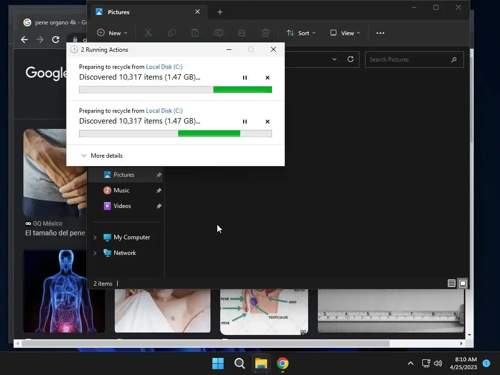This screenshot has height=375, width=500.
Task: Open Local Disk (C:) link in second action
Action: [164, 111]
